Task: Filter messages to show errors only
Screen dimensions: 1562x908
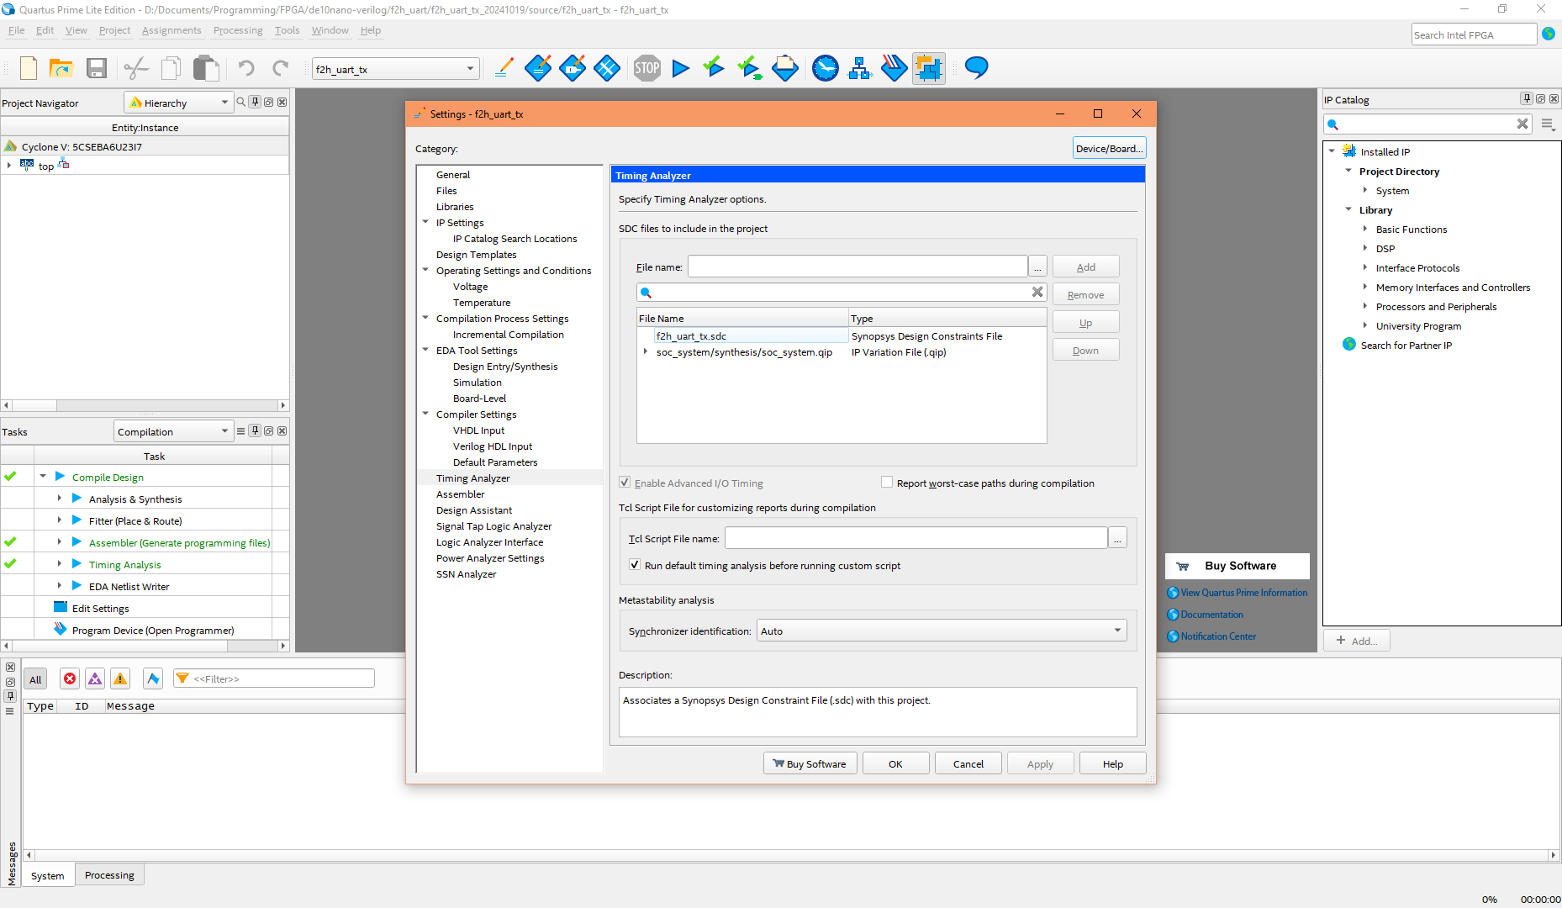Action: [x=70, y=678]
